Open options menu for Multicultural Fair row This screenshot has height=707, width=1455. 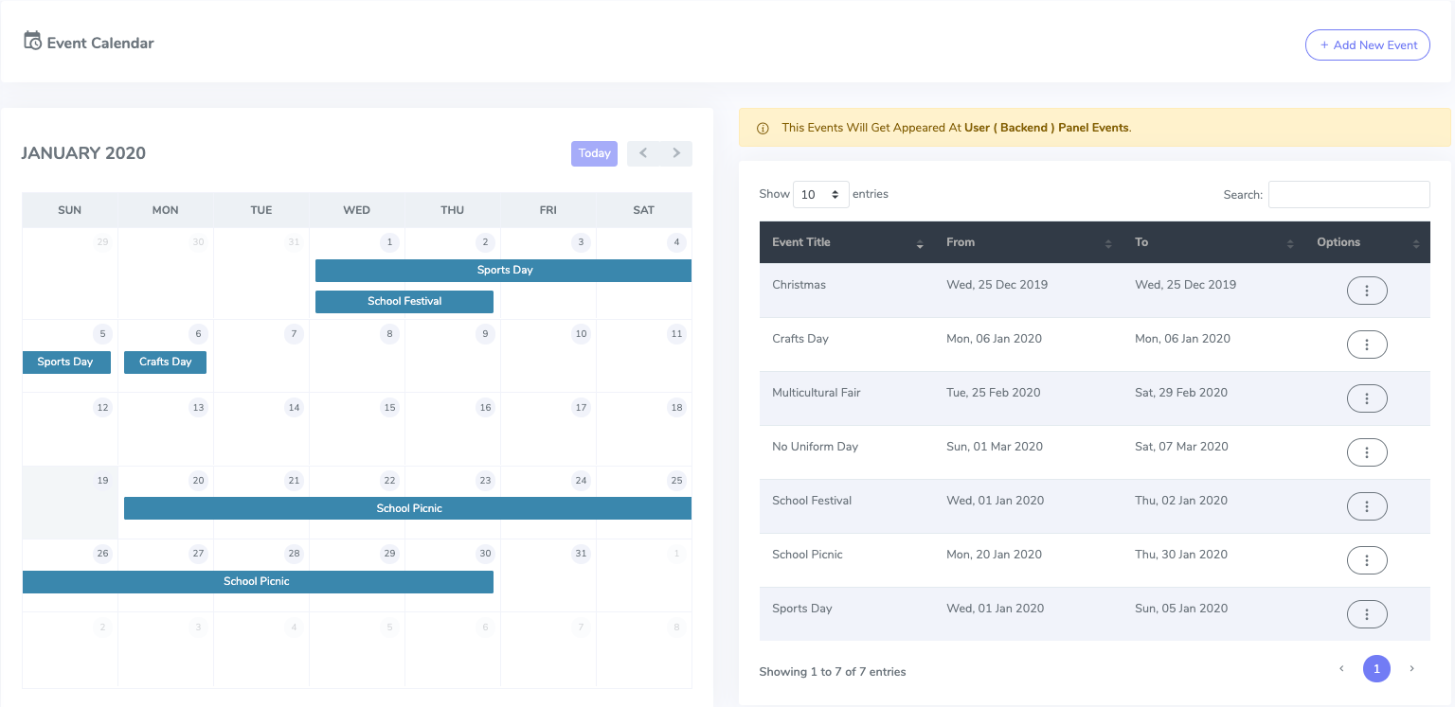point(1367,398)
